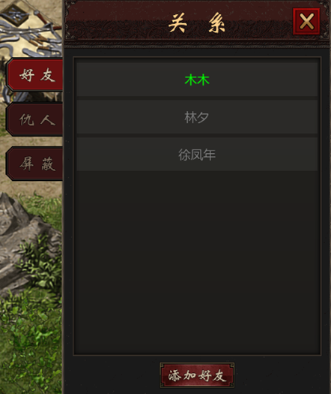Click the diamond sign above weapon rack
The image size is (331, 394).
16,16
